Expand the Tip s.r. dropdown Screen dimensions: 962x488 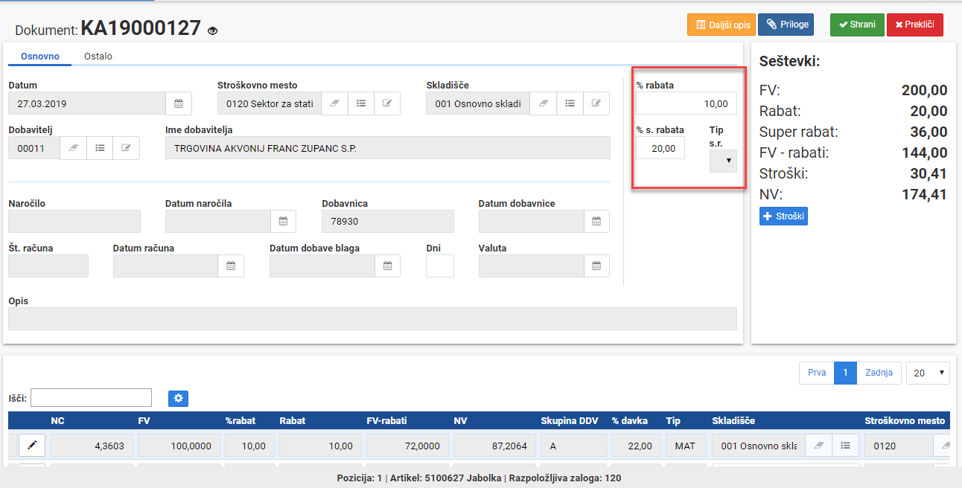click(723, 161)
